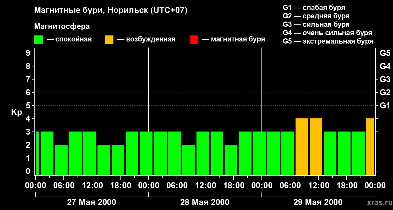Click the '18:00' time label under 27 May

pos(120,186)
